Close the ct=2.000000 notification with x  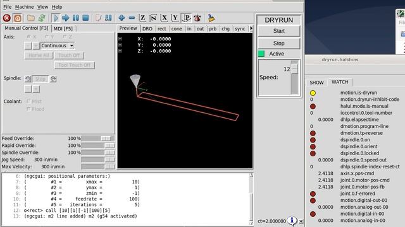point(301,221)
